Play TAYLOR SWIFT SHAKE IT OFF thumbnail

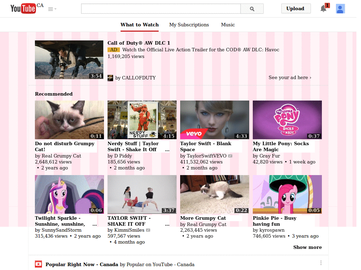pyautogui.click(x=142, y=194)
